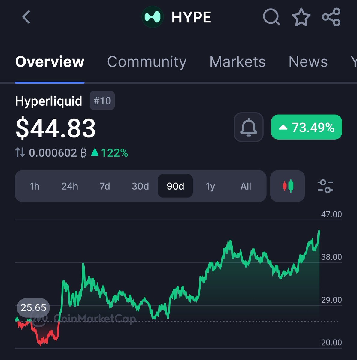Share this coin using the share icon
Screen dimensions: 357x360
tap(331, 17)
